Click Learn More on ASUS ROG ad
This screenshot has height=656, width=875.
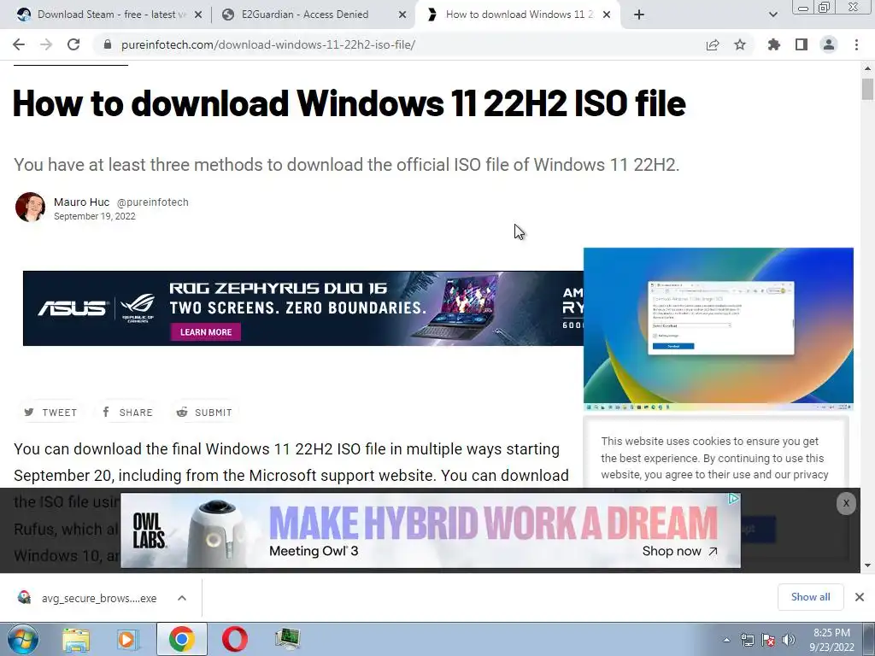pyautogui.click(x=205, y=332)
